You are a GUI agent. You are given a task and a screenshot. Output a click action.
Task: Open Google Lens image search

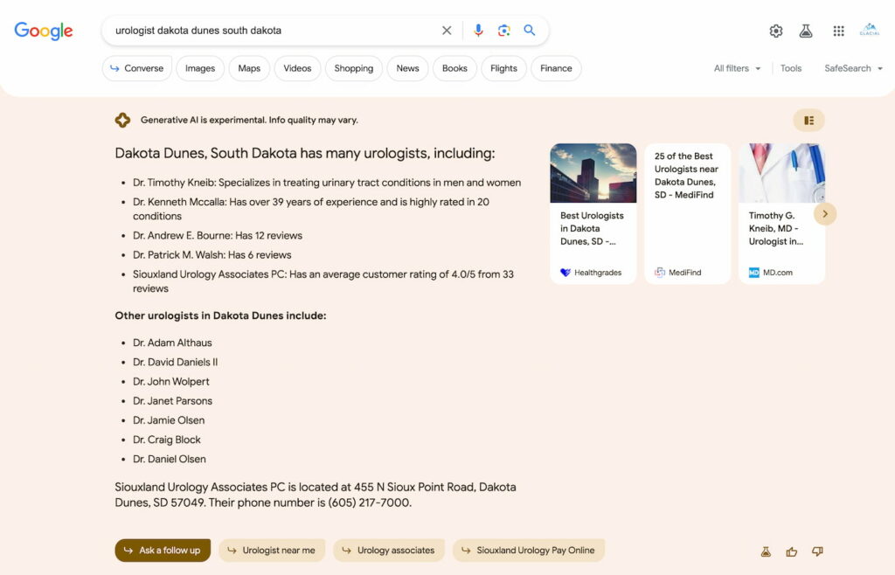point(503,31)
